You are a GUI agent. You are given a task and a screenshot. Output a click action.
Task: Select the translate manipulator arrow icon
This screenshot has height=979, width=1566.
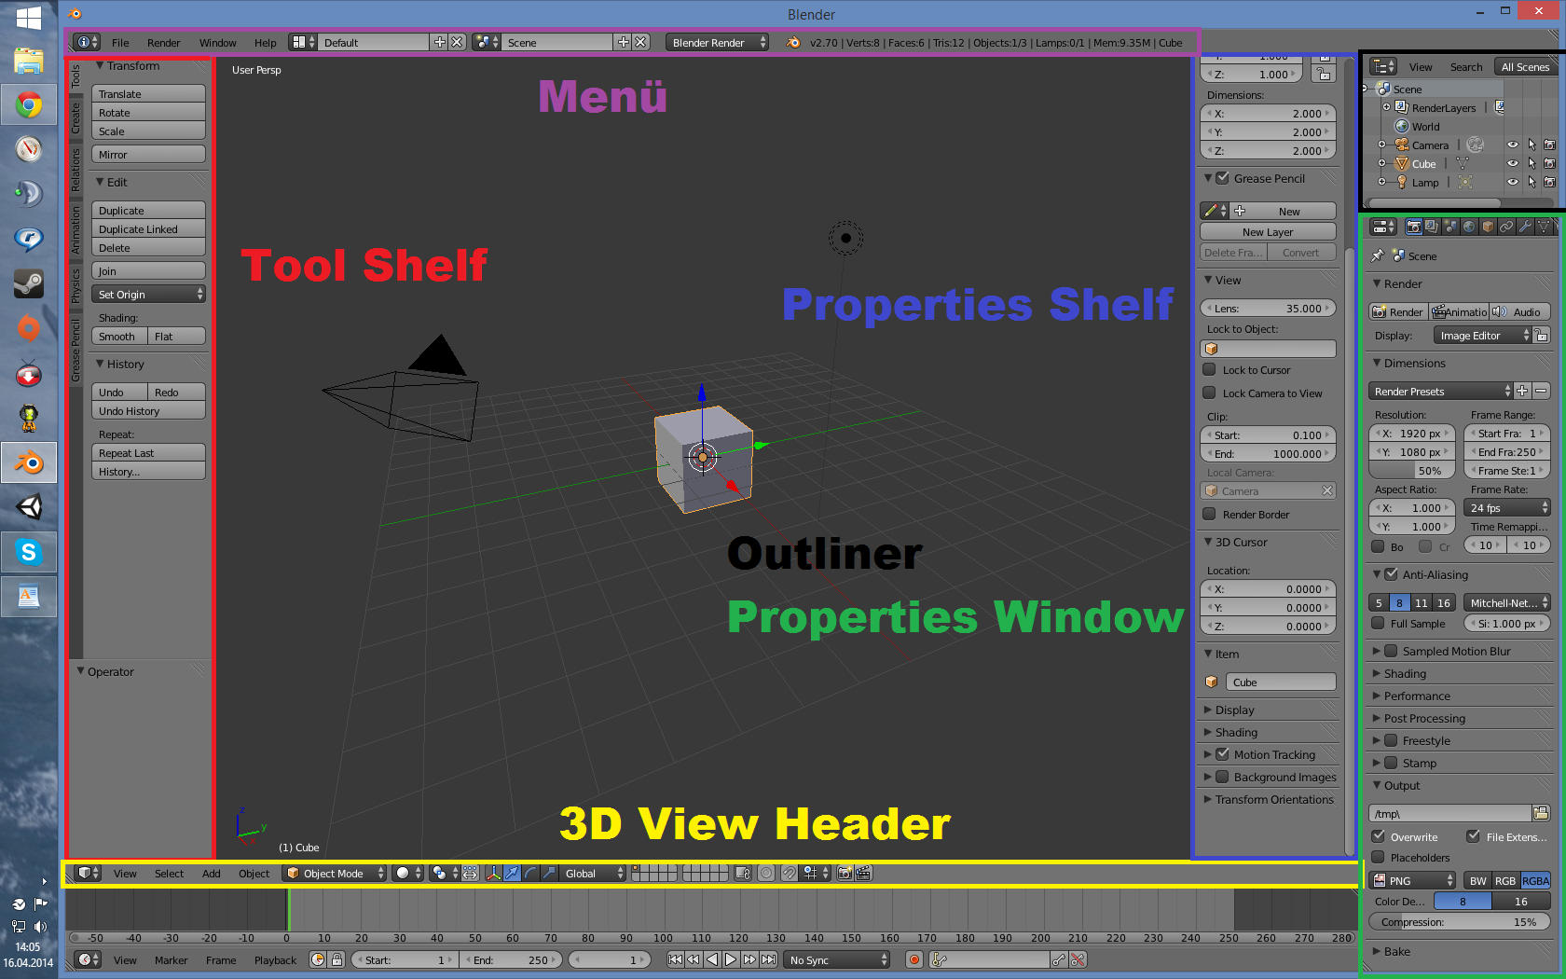(x=512, y=874)
